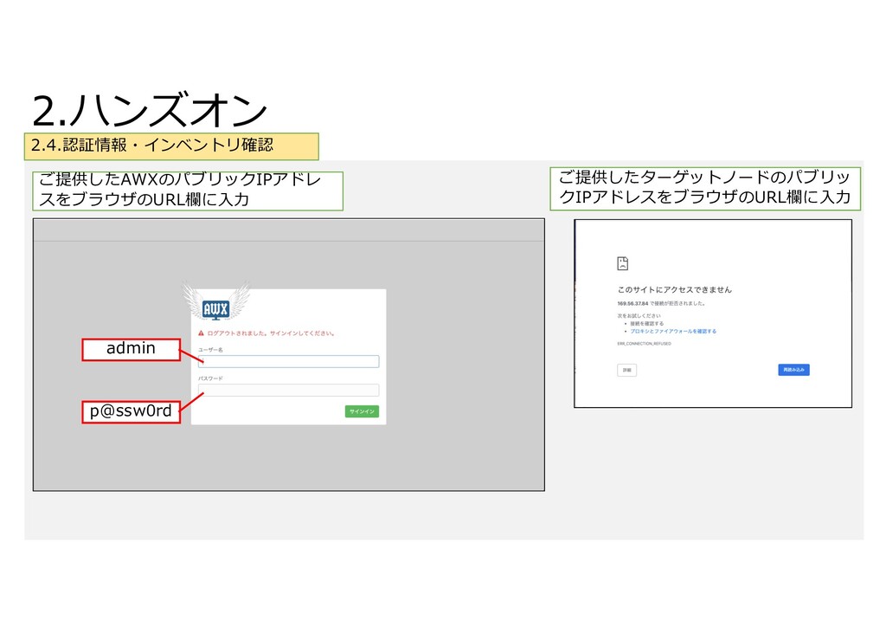This screenshot has height=627, width=886.
Task: Click the 169.56.37.84 IP address text
Action: (x=632, y=304)
